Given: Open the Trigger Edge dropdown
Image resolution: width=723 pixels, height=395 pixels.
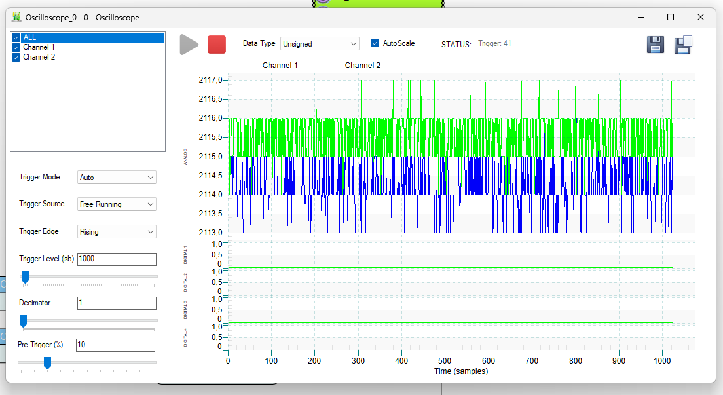Looking at the screenshot, I should (x=117, y=232).
